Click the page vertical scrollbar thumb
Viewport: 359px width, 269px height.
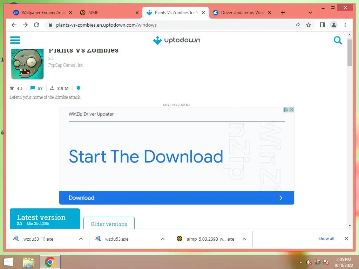350,53
